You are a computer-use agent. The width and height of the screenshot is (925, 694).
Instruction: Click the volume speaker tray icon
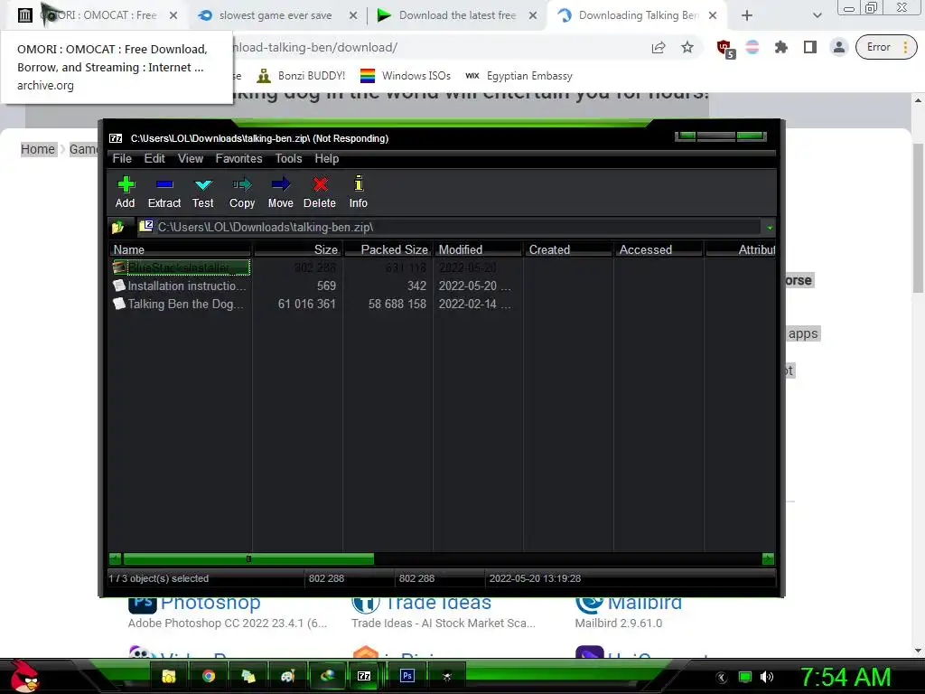pyautogui.click(x=767, y=677)
